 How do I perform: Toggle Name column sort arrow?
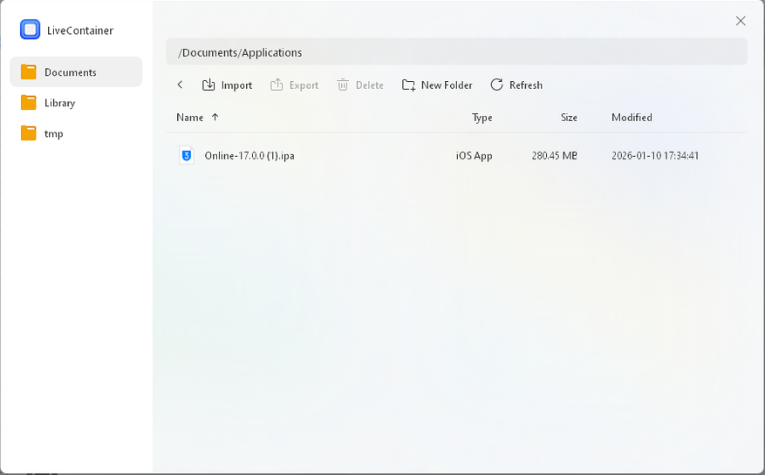coord(215,118)
